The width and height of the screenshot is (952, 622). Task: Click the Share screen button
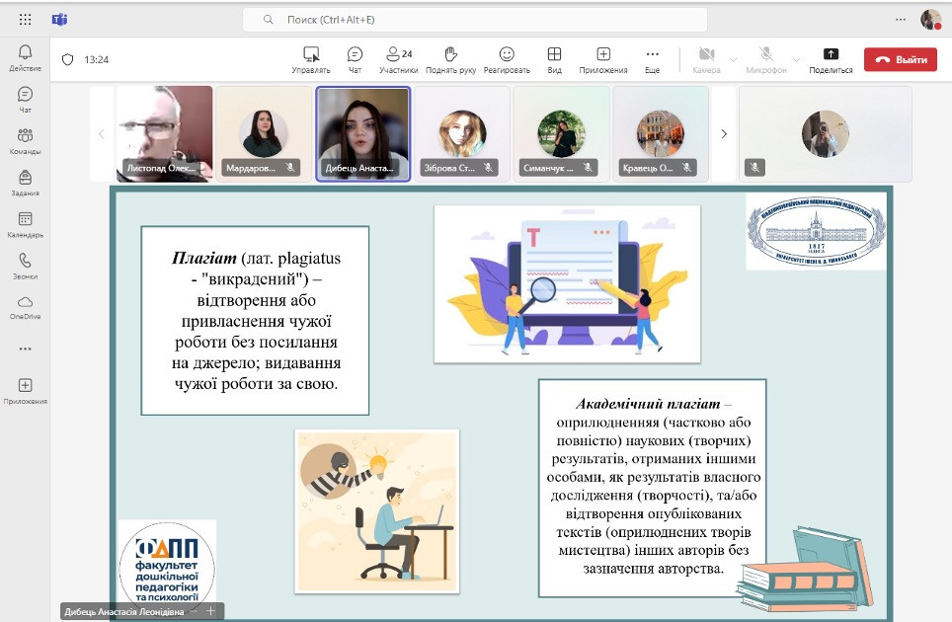pyautogui.click(x=831, y=58)
